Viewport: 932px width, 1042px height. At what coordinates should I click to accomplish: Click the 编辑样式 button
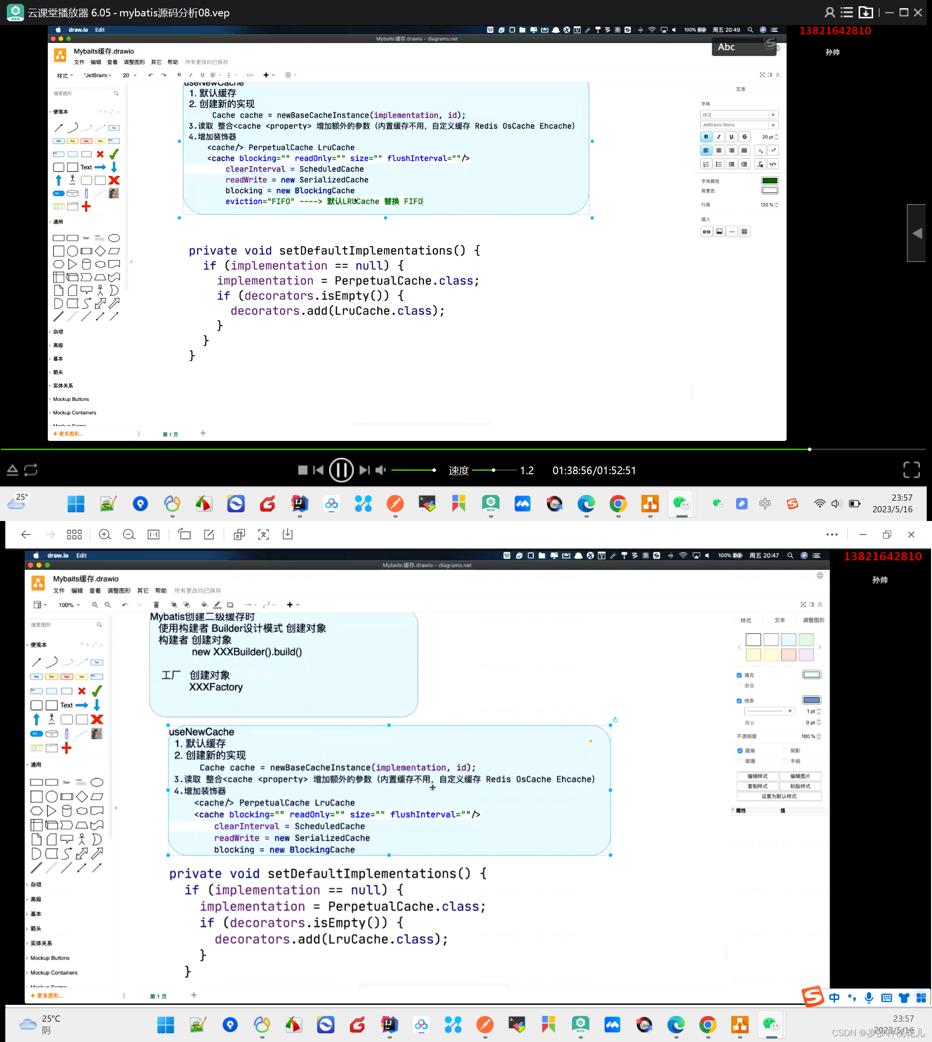(x=757, y=776)
